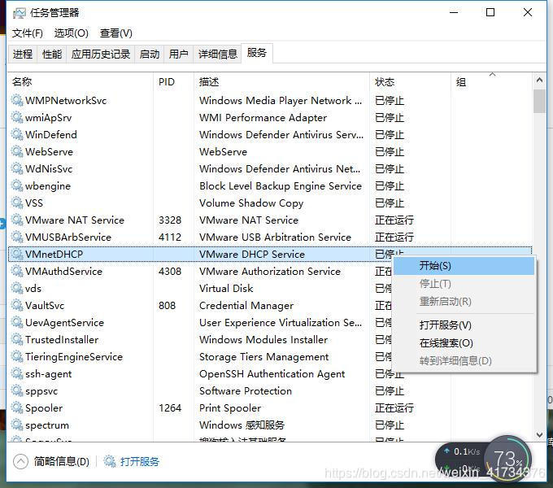
Task: Click the gear icon beside ssh-agent
Action: [17, 374]
